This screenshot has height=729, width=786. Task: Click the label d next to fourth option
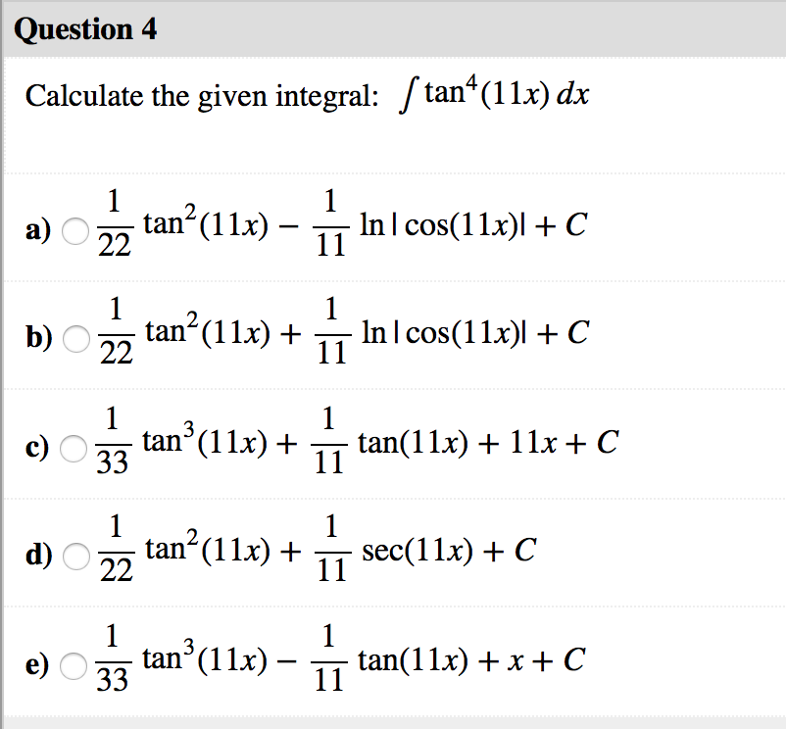(x=37, y=556)
